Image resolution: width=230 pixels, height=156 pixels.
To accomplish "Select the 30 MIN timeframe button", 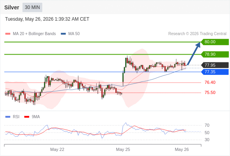I will [32, 7].
